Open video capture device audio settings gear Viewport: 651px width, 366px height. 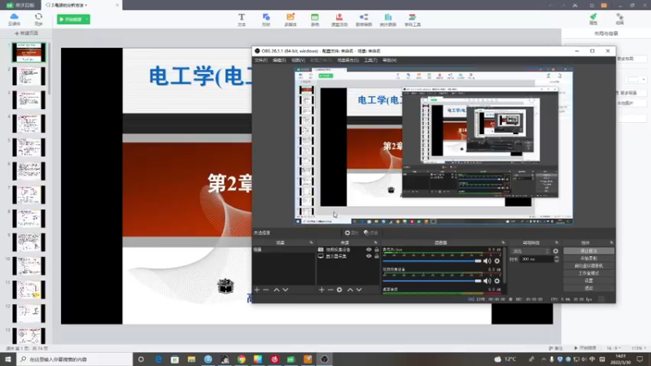[x=497, y=281]
